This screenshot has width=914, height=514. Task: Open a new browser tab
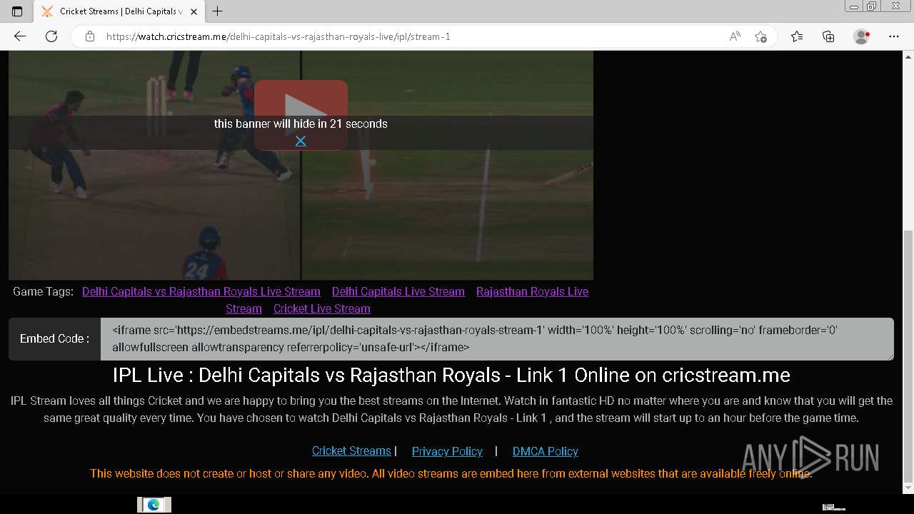tap(218, 11)
